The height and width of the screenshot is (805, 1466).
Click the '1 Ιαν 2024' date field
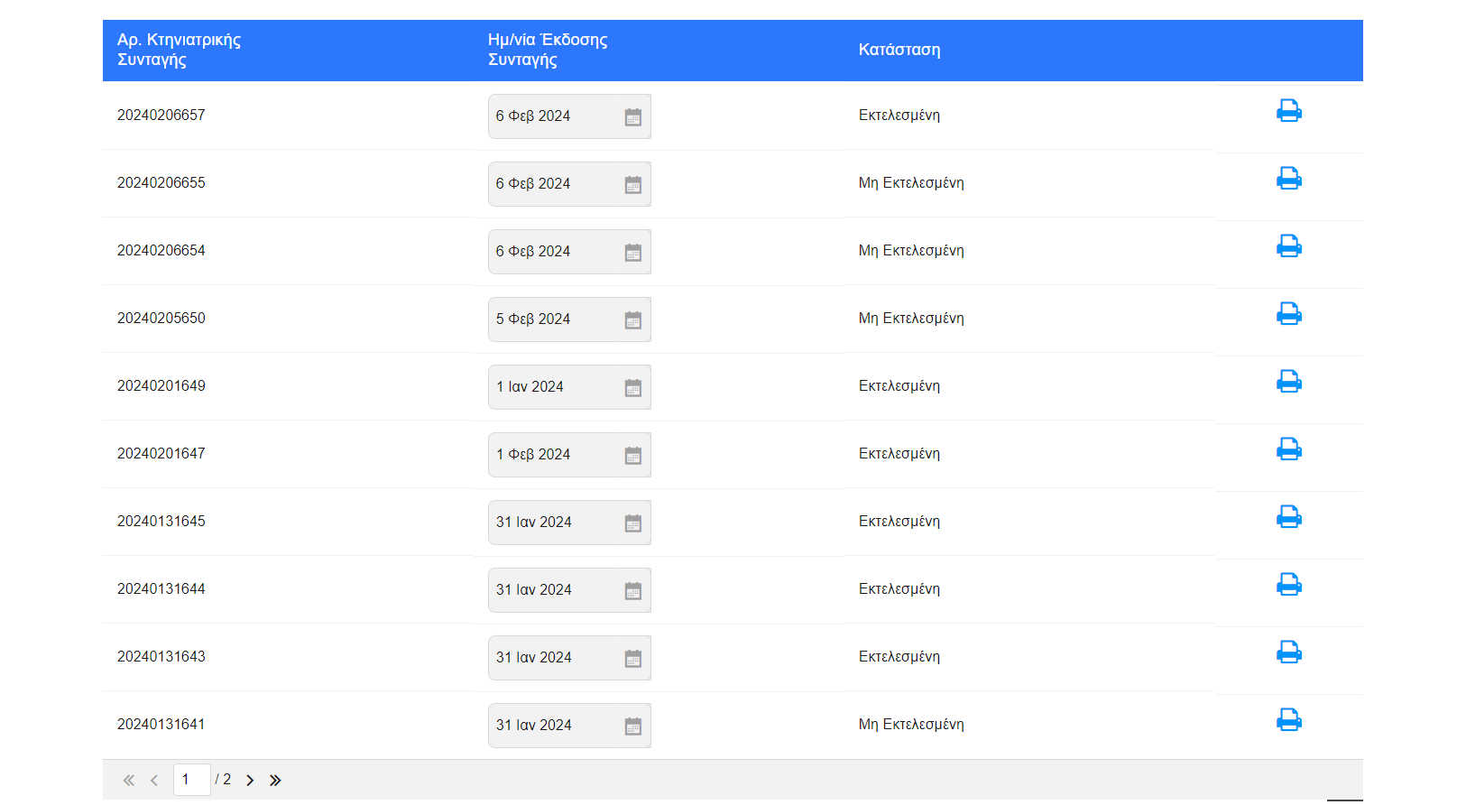click(569, 387)
